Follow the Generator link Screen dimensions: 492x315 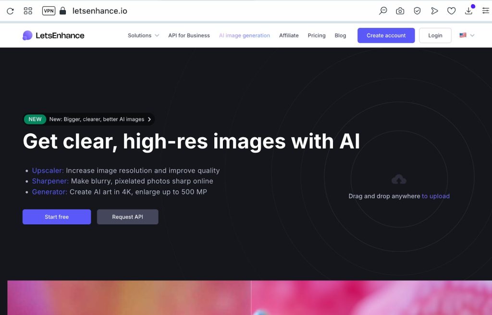pyautogui.click(x=49, y=192)
